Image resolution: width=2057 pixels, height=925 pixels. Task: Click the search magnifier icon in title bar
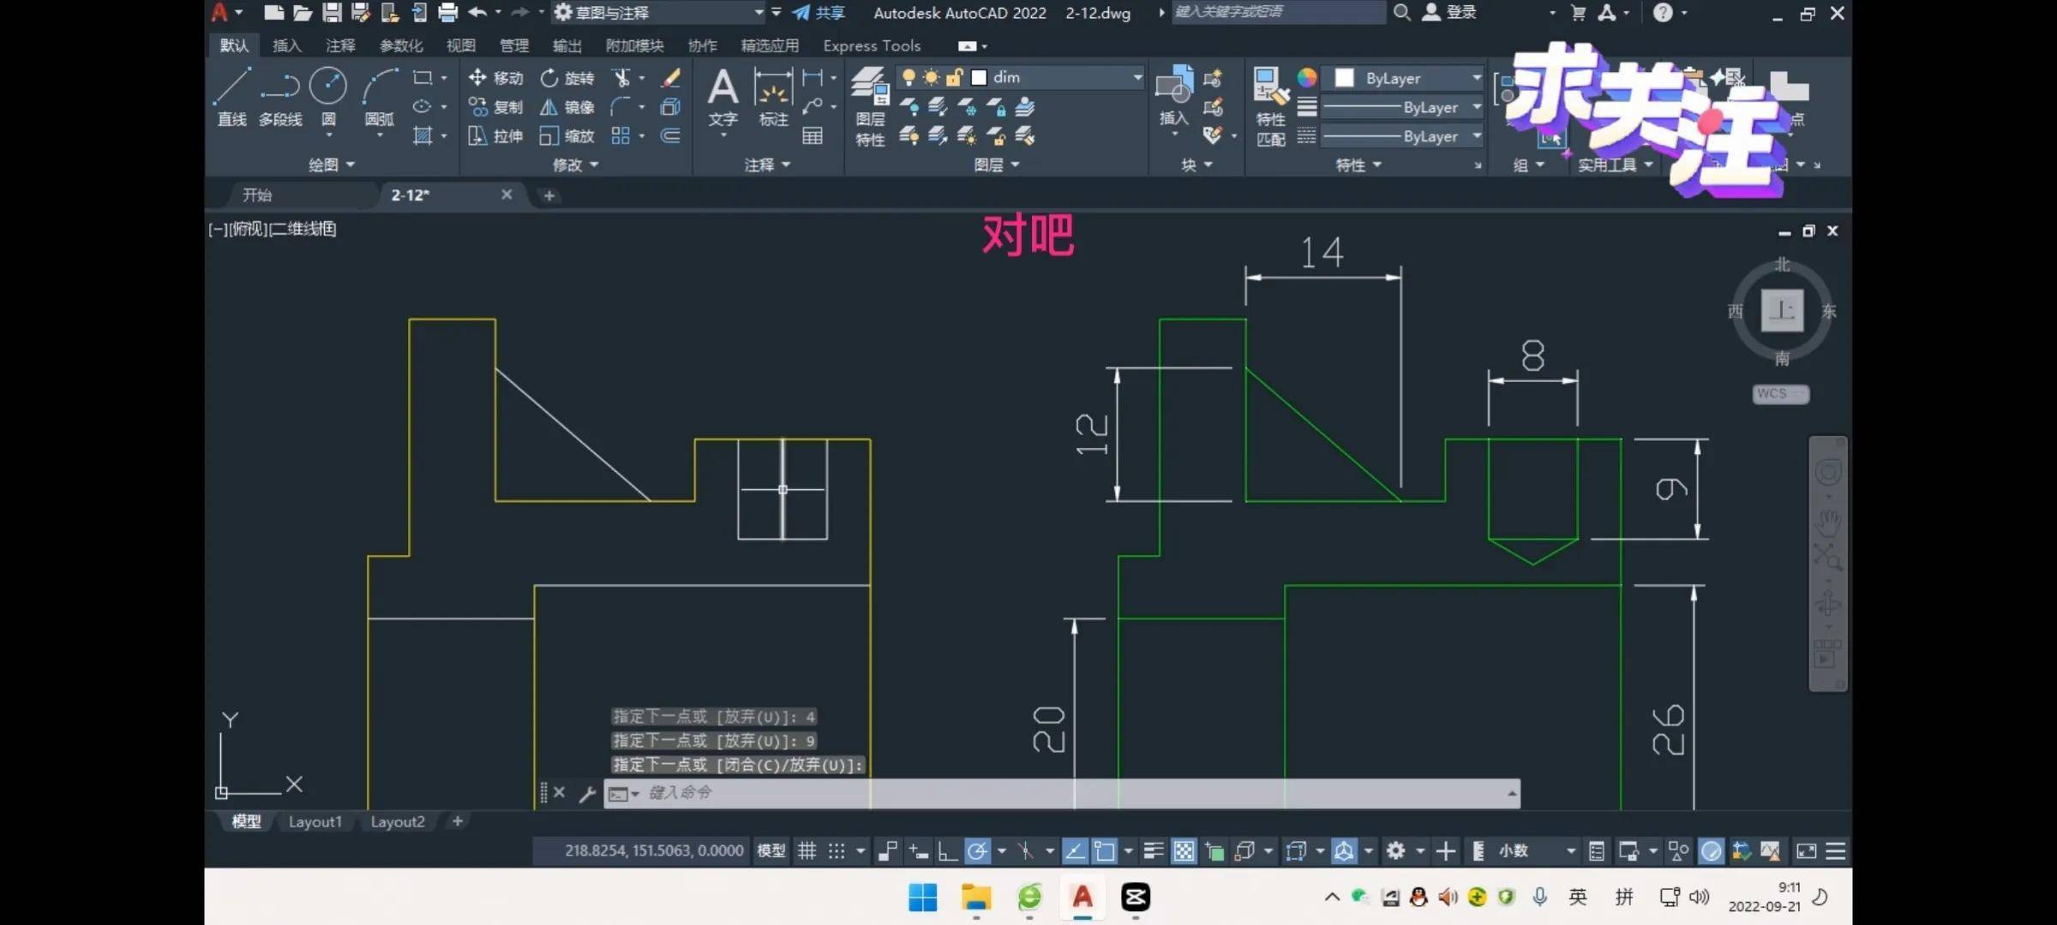click(x=1402, y=12)
